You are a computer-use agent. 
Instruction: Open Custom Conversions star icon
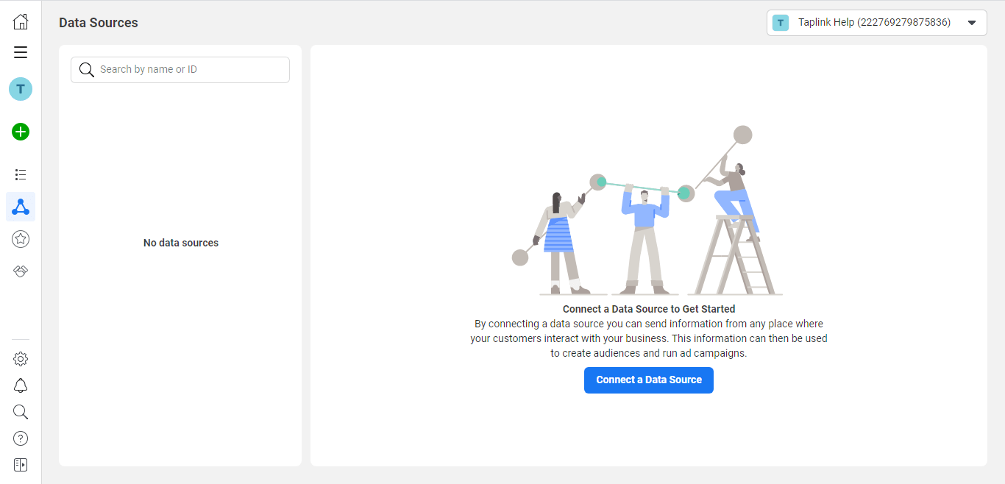(x=21, y=239)
